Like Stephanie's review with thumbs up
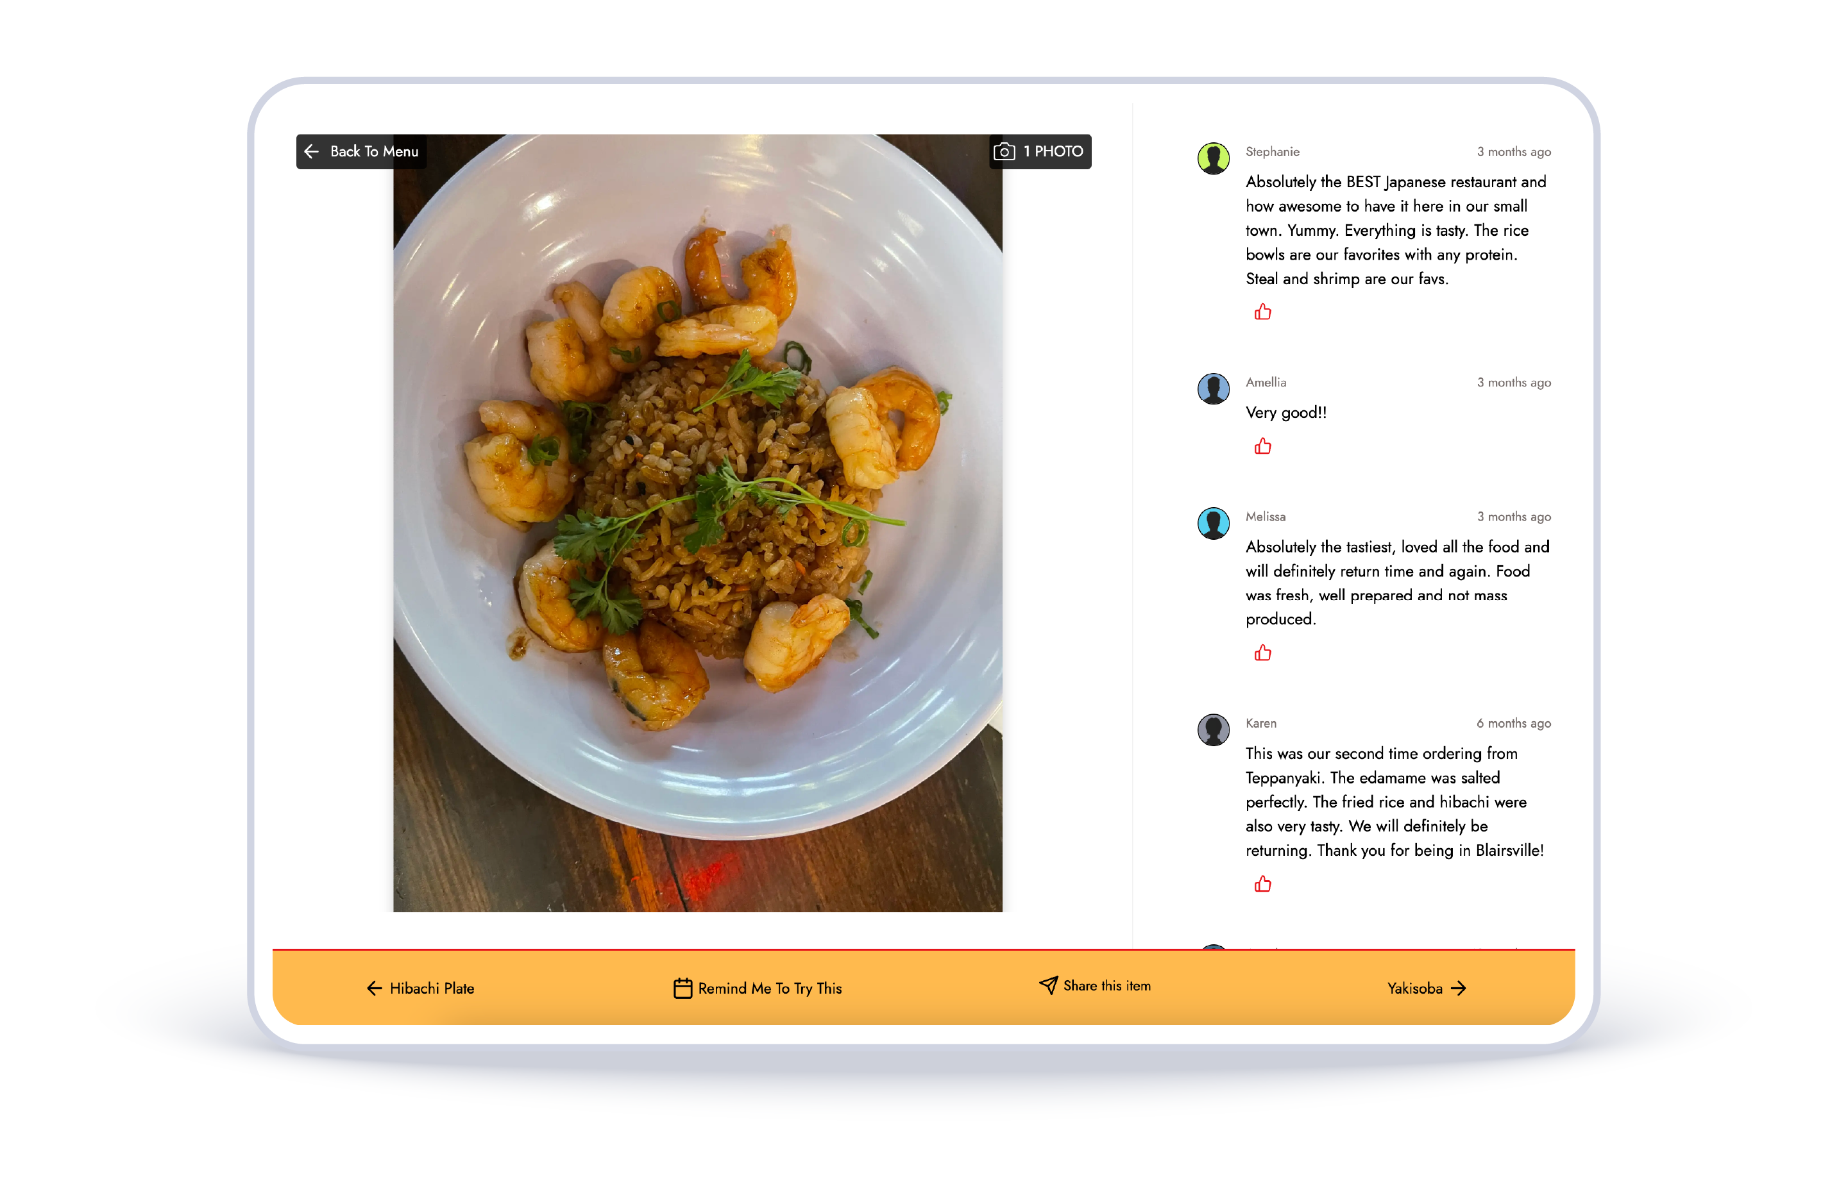Viewport: 1848px width, 1202px height. point(1262,312)
